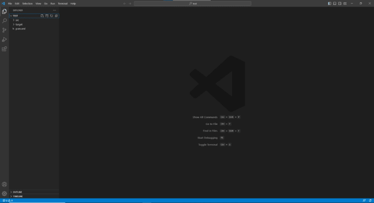This screenshot has width=374, height=203.
Task: Open the Source Control view
Action: pos(4,30)
